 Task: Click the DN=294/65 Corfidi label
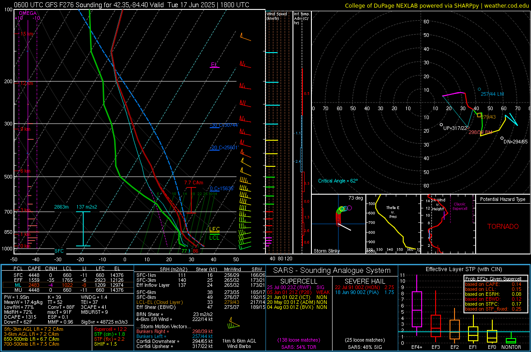(515, 142)
